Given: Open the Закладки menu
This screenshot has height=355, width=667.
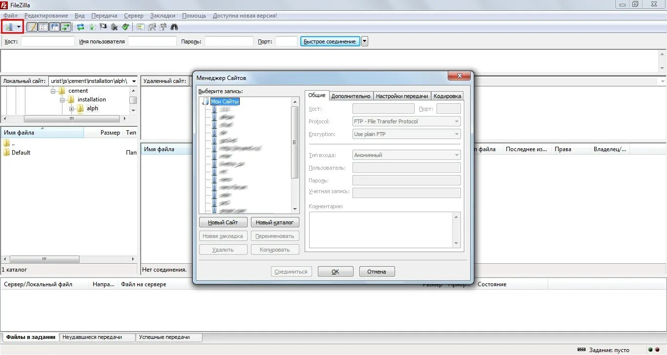Looking at the screenshot, I should (163, 16).
